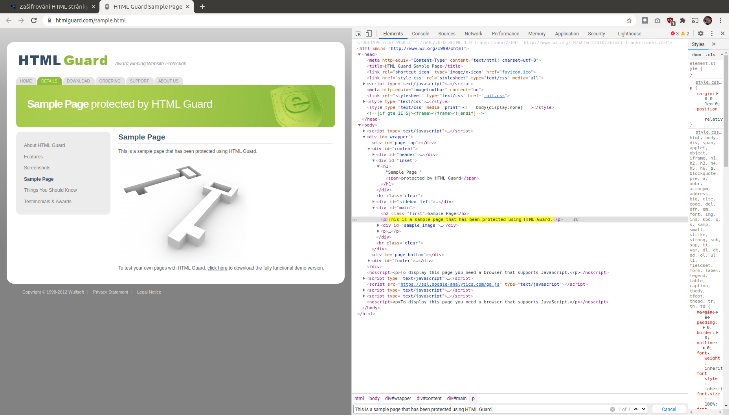Click the yellow warning count indicator

tap(685, 34)
